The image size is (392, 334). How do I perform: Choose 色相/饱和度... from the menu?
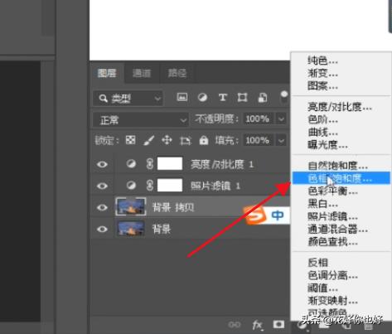pyautogui.click(x=341, y=178)
